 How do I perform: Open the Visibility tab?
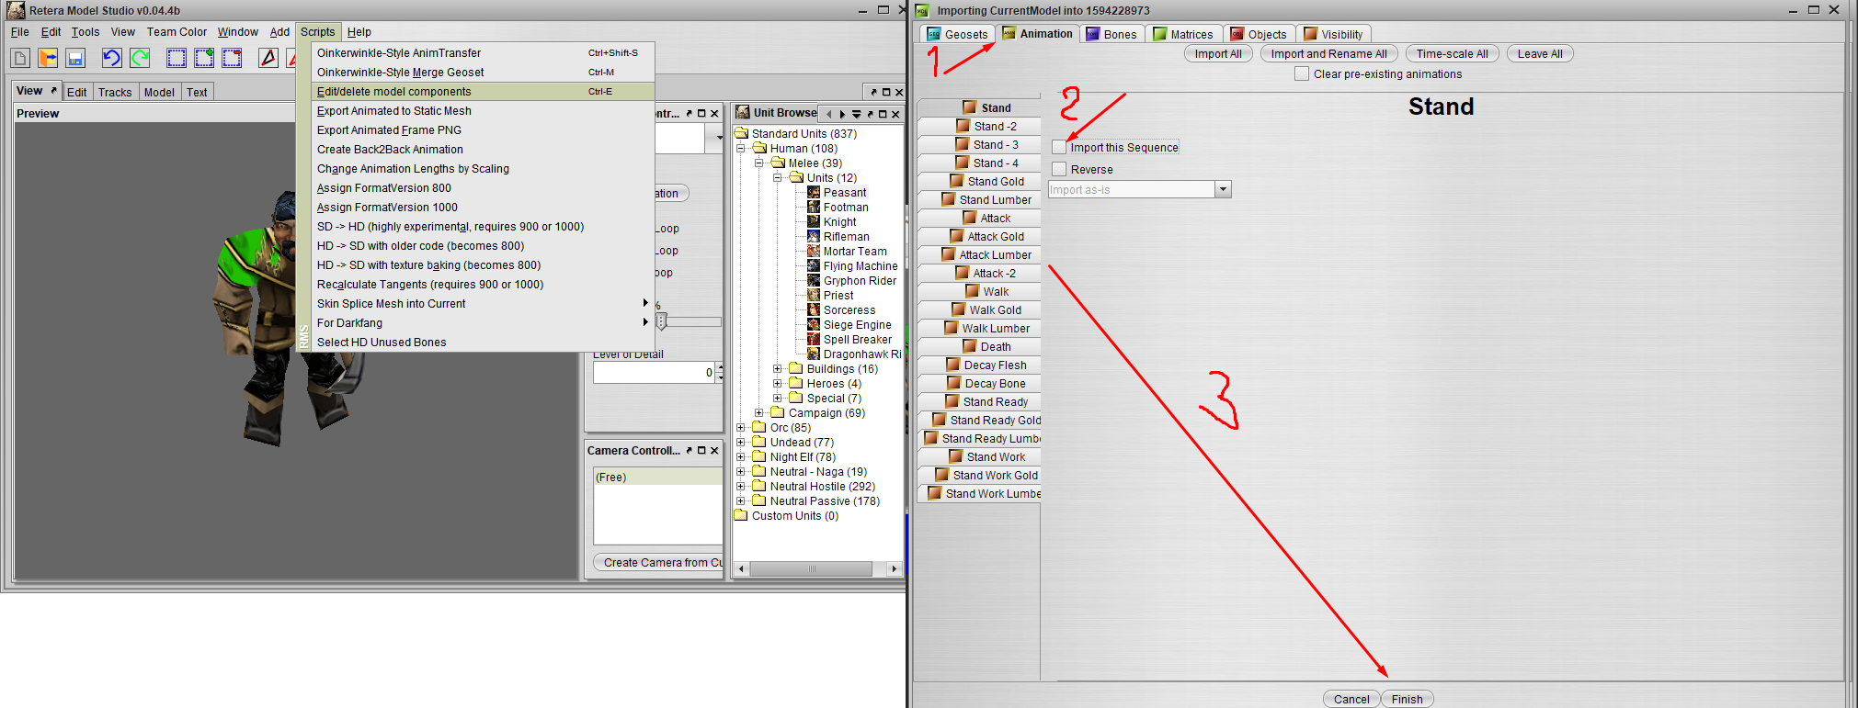click(x=1333, y=34)
